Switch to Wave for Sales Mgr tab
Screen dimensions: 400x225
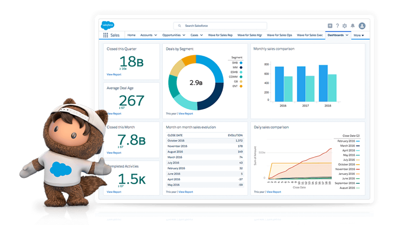[250, 35]
